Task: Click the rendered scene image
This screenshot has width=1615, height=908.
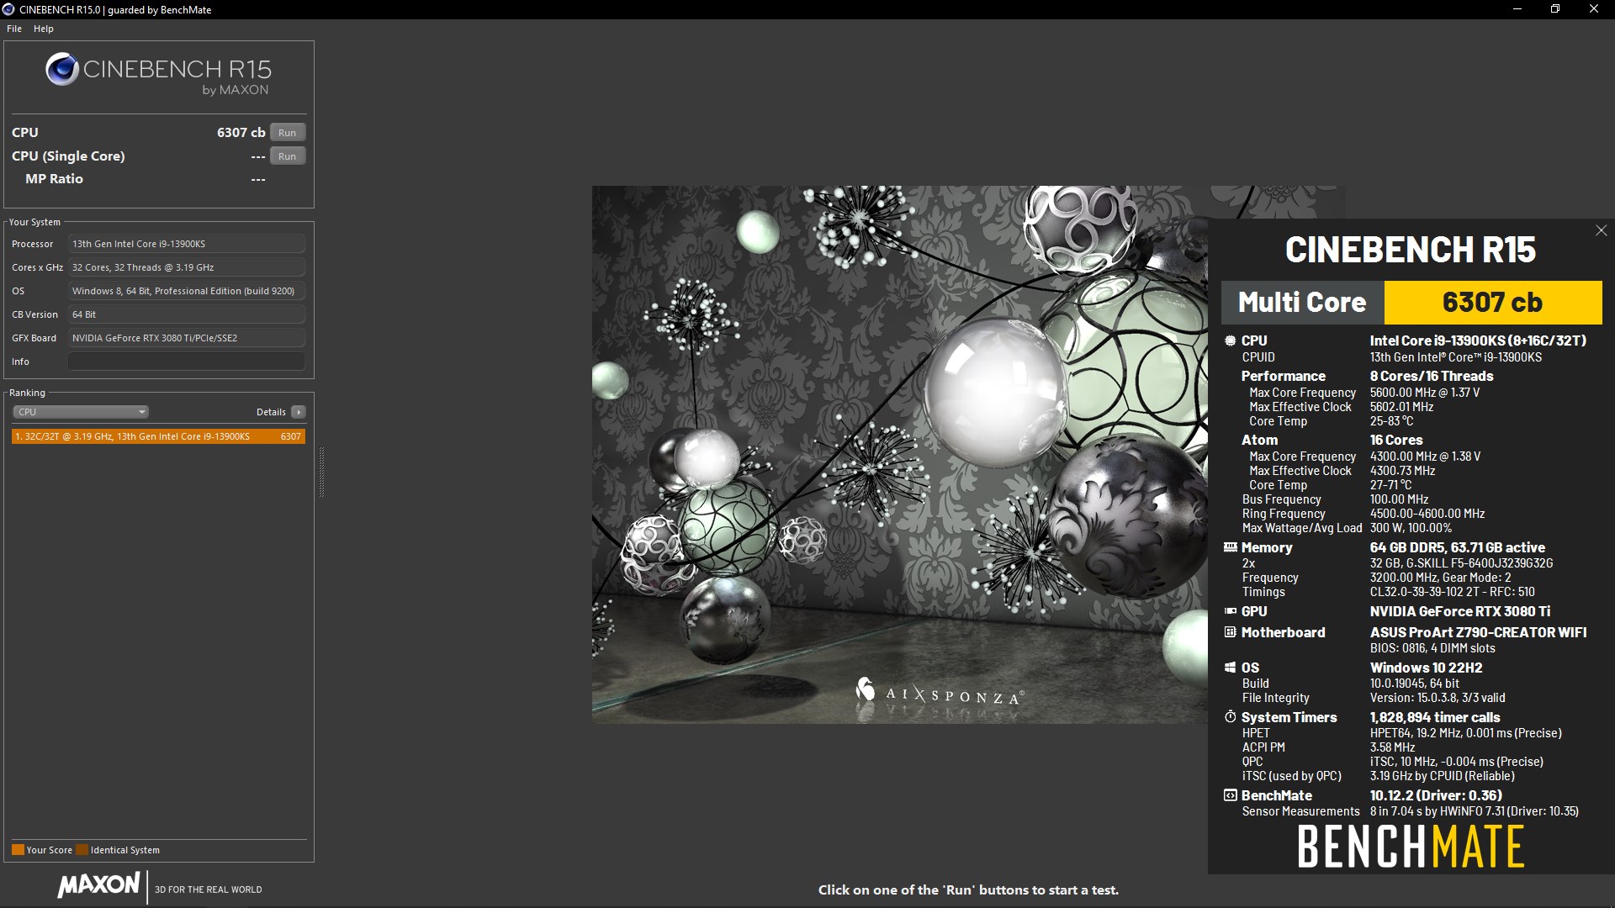Action: click(x=900, y=454)
